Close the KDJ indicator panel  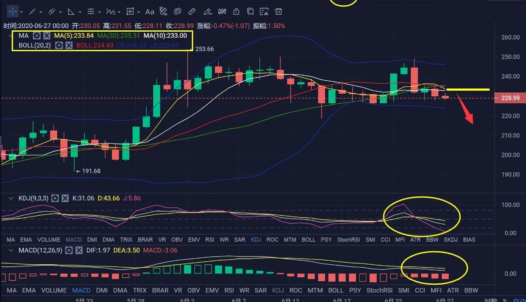pos(65,198)
